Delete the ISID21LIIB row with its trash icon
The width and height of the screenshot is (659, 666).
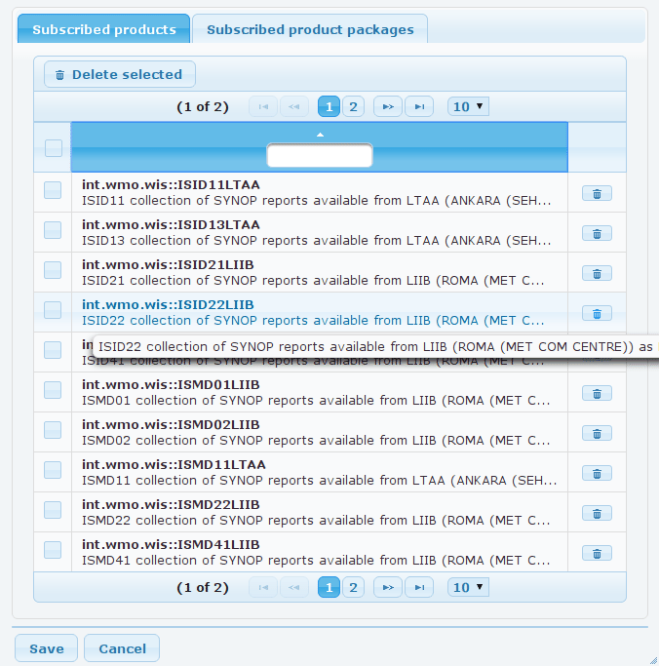[x=597, y=274]
